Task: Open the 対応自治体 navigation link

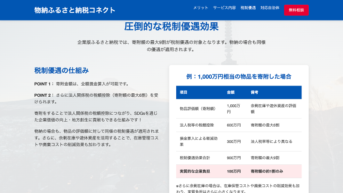Action: pos(270,8)
